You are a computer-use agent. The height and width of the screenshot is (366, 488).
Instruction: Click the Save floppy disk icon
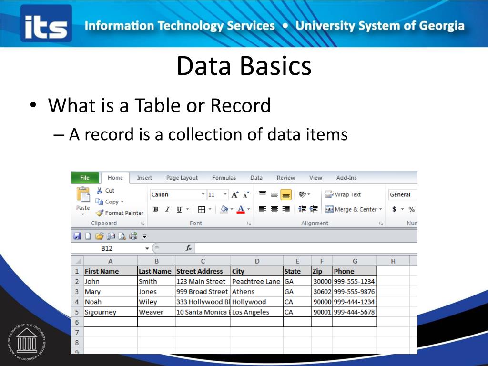[77, 236]
